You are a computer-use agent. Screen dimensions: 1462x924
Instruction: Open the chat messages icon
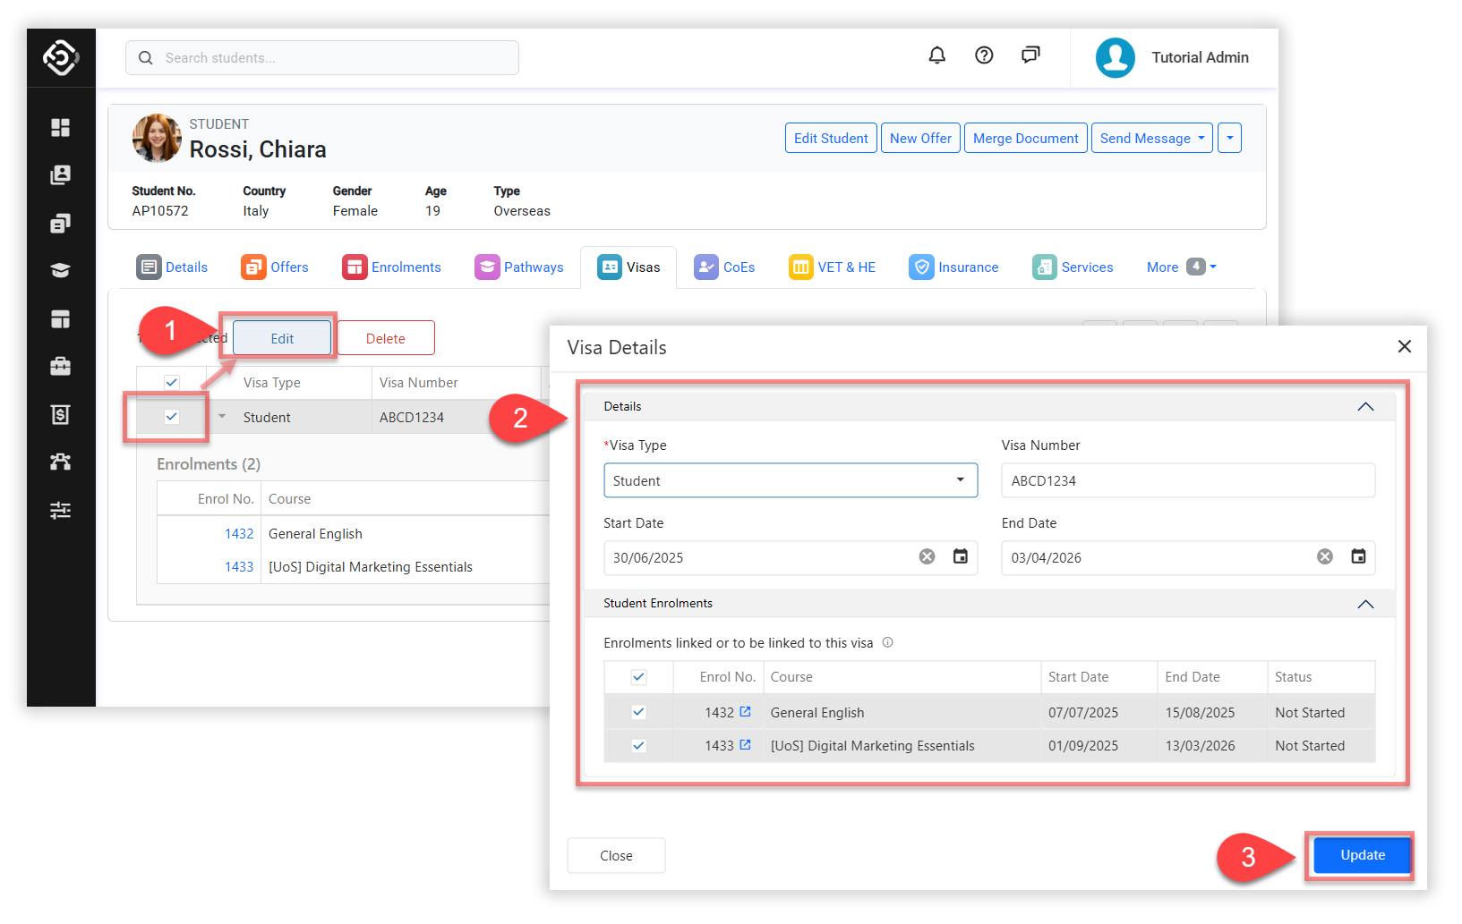tap(1030, 55)
